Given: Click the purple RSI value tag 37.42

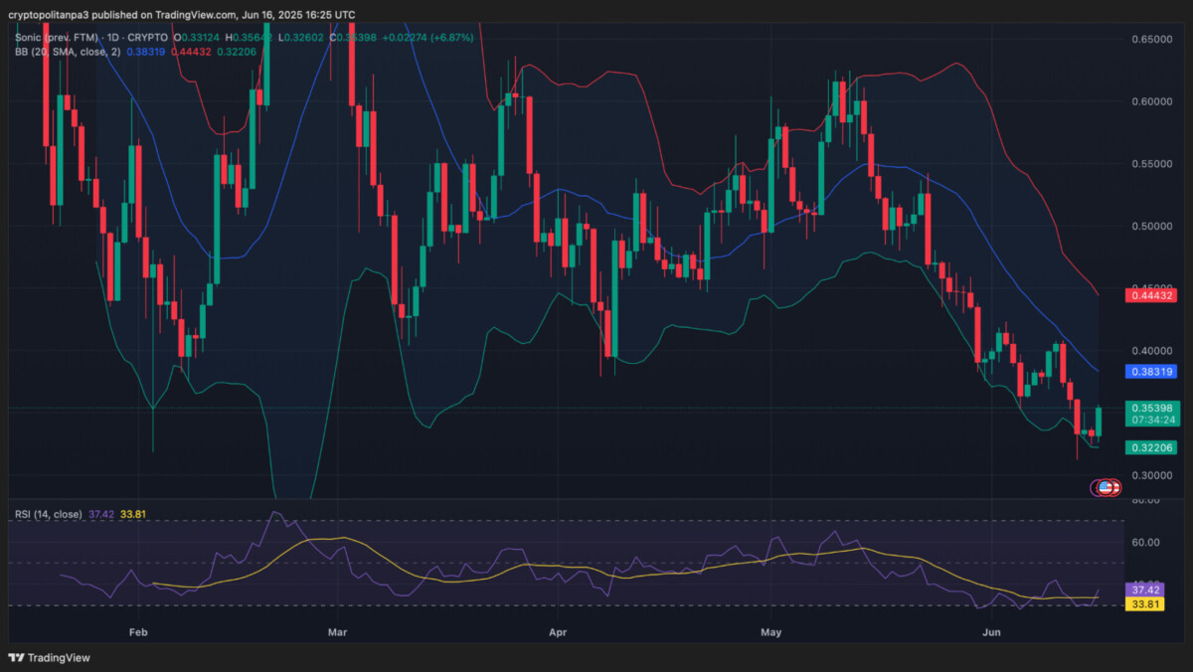Looking at the screenshot, I should pos(1144,589).
